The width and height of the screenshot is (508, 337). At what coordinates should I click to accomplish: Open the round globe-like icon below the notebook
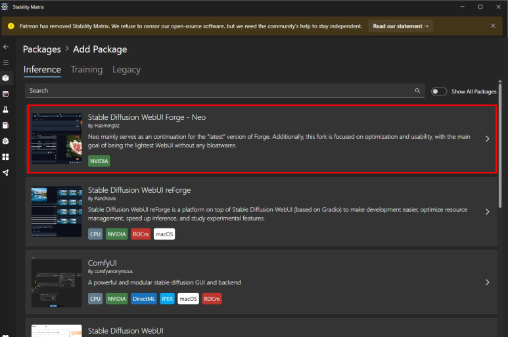coord(6,141)
